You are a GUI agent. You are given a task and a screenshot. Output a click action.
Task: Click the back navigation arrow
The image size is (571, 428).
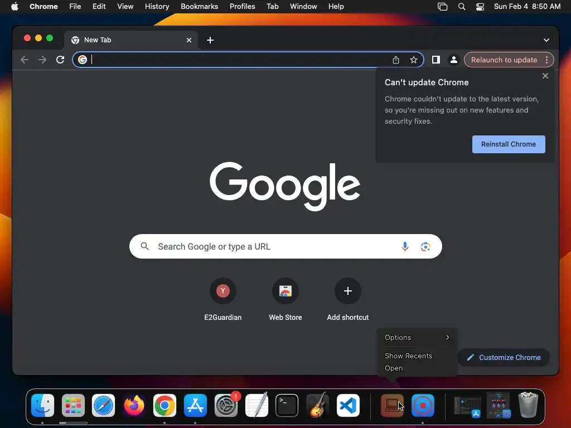point(25,60)
